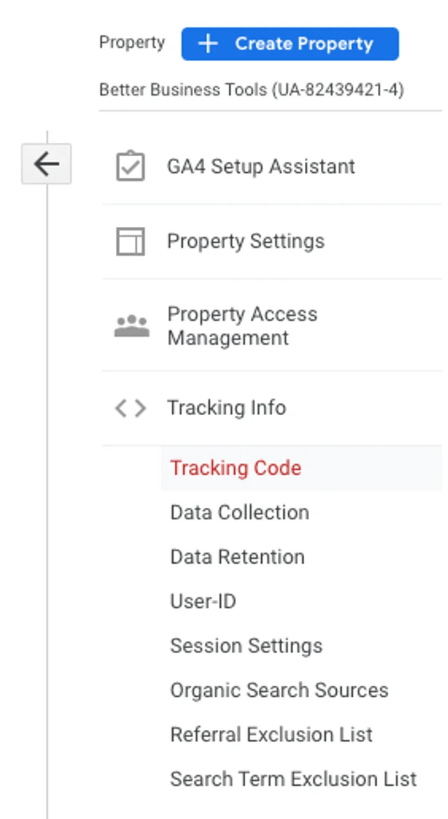This screenshot has width=448, height=819.
Task: Click the Property Access Management people icon
Action: click(x=132, y=326)
